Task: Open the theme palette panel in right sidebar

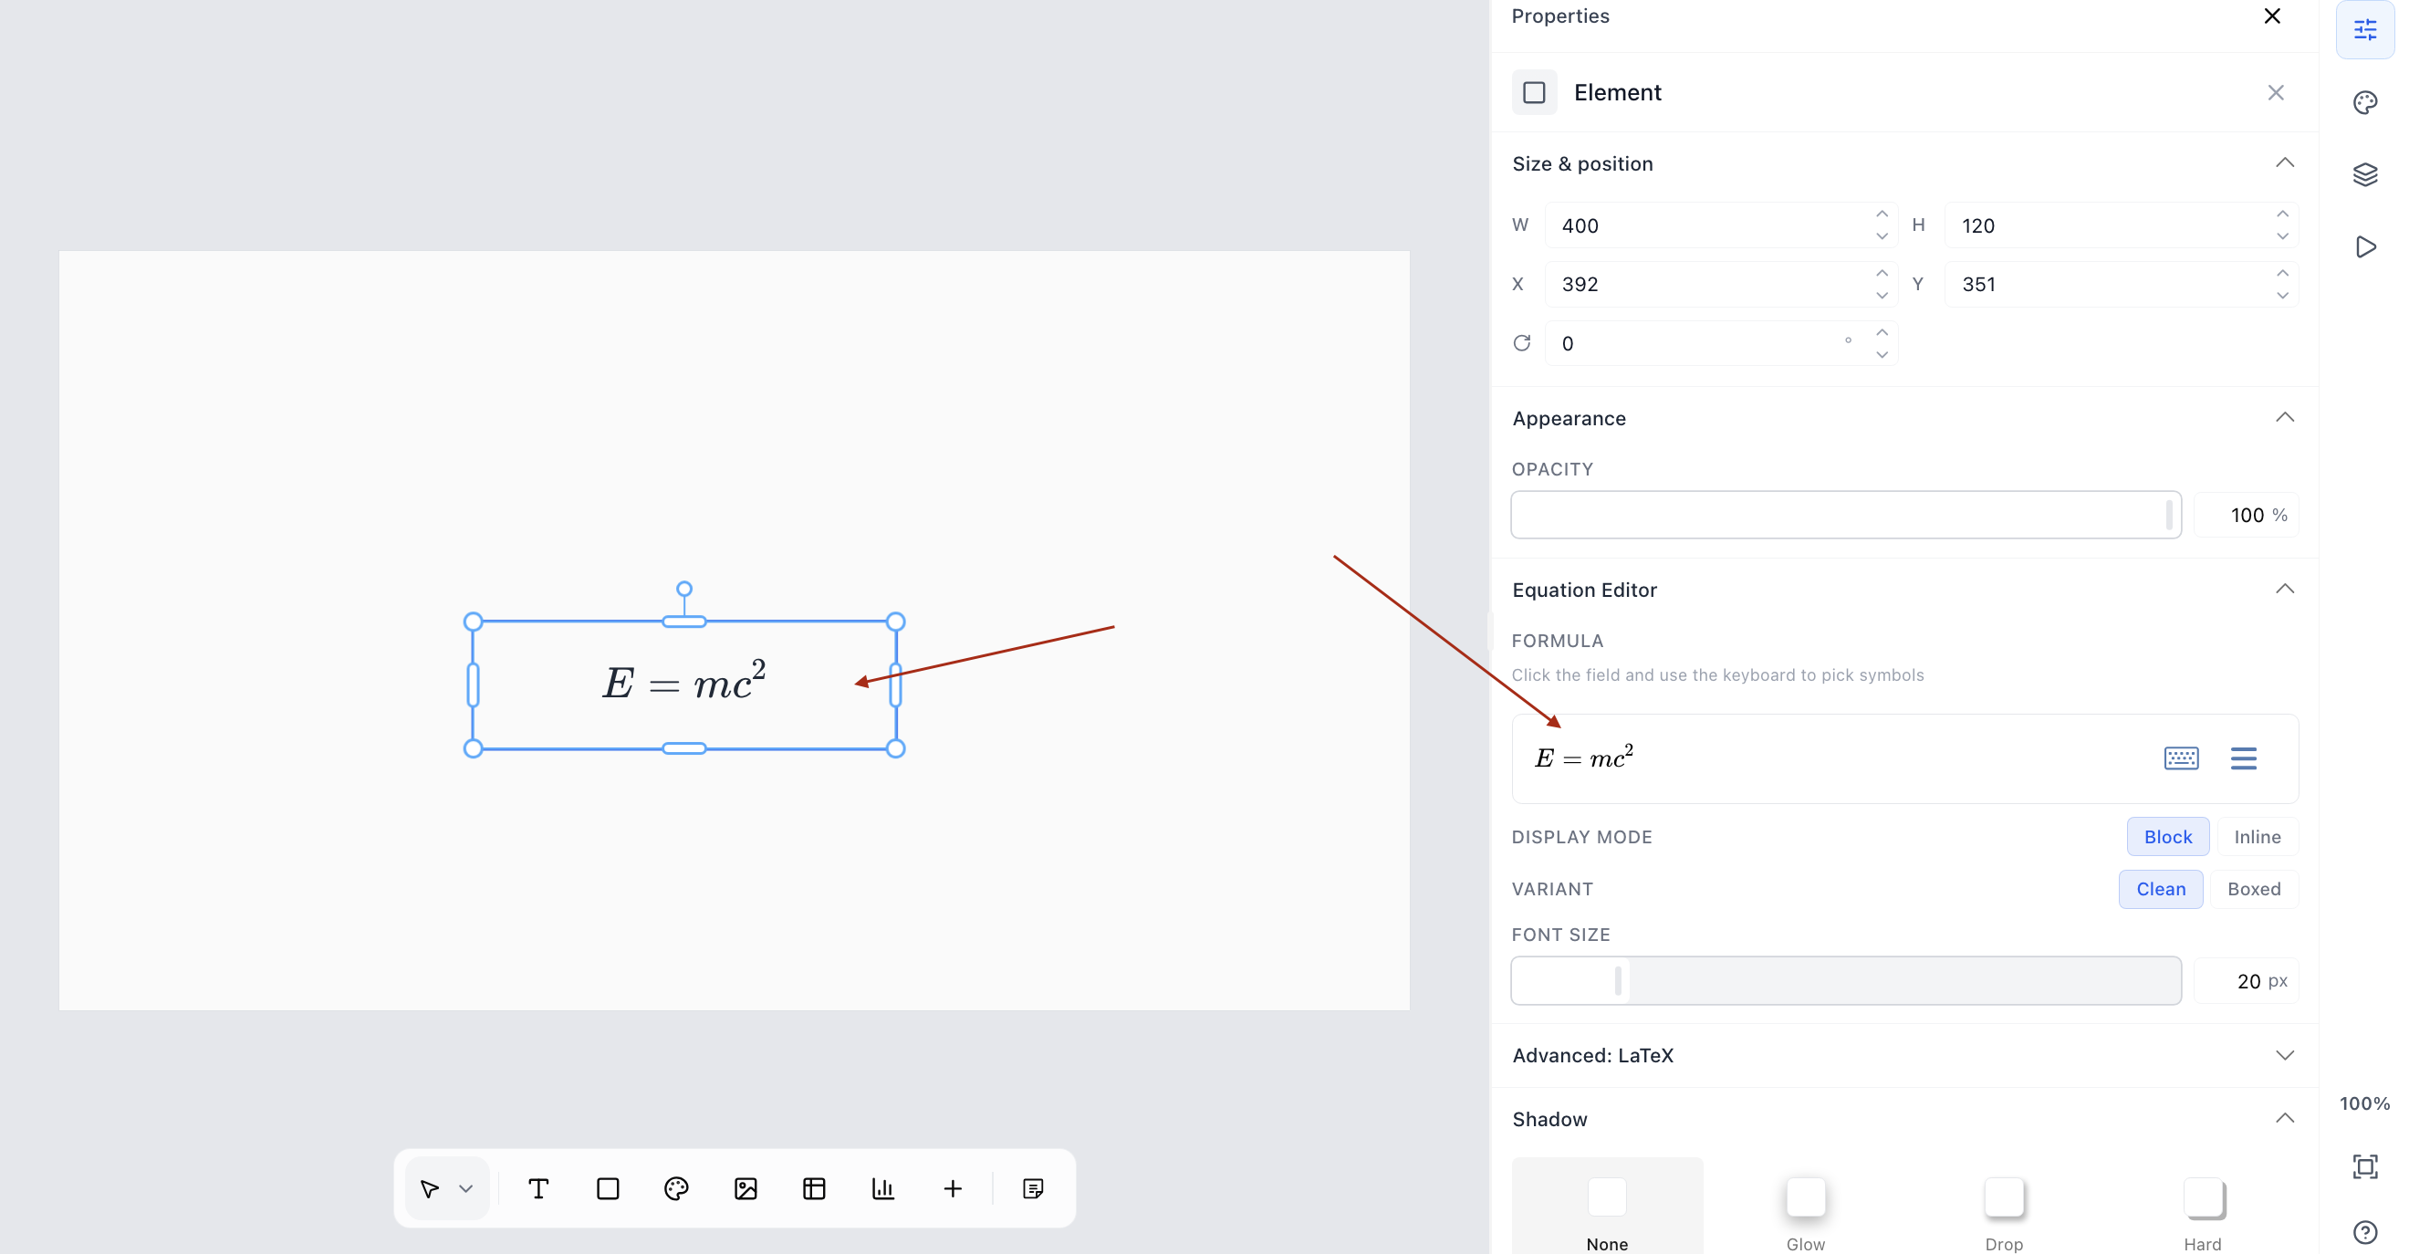Action: pyautogui.click(x=2365, y=102)
